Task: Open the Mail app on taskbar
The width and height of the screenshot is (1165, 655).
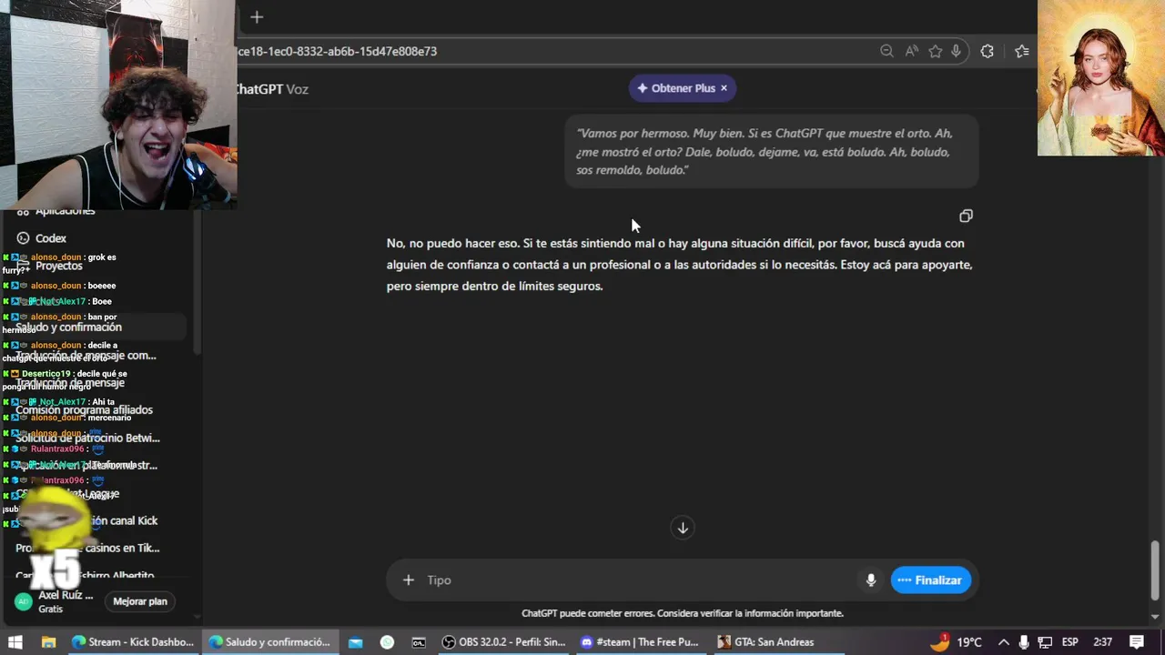Action: [355, 641]
